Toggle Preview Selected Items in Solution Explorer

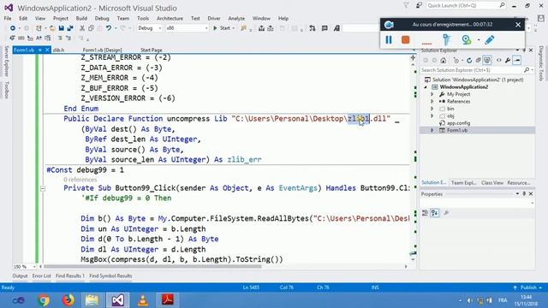tap(517, 61)
